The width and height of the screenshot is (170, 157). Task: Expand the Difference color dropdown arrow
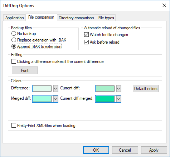click(x=55, y=89)
